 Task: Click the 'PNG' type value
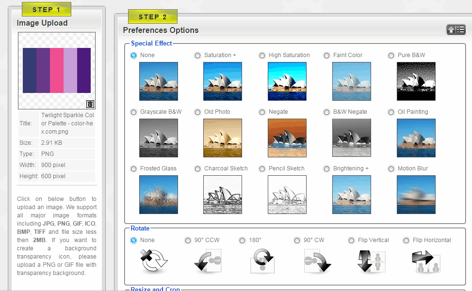click(48, 154)
